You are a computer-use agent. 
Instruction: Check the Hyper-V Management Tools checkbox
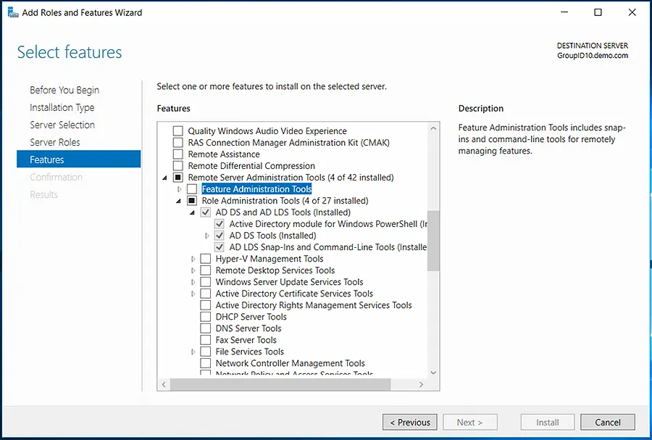coord(206,259)
